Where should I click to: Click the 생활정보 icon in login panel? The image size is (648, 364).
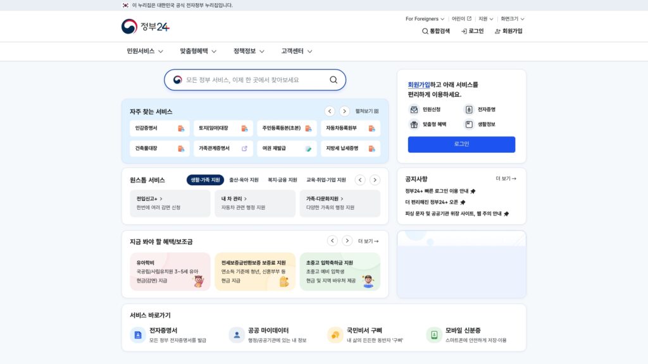pyautogui.click(x=469, y=124)
